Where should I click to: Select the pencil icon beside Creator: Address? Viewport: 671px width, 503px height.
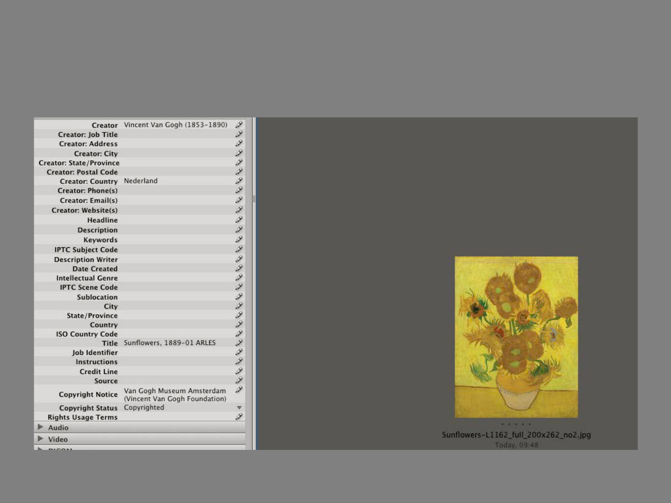pyautogui.click(x=239, y=143)
